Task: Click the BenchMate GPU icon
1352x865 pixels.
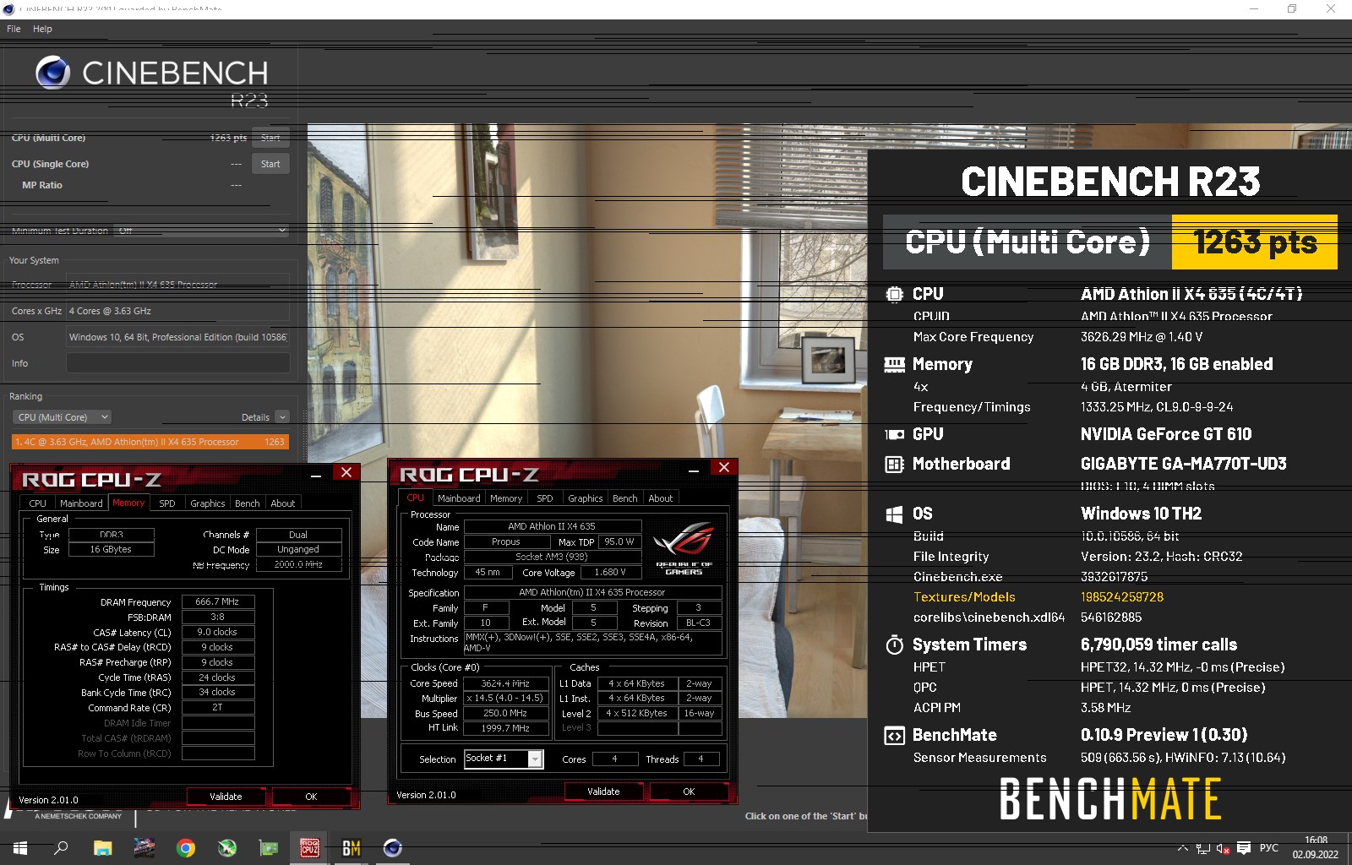Action: pos(894,434)
